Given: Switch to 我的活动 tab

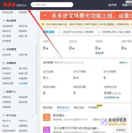Looking at the screenshot, I should tap(48, 108).
